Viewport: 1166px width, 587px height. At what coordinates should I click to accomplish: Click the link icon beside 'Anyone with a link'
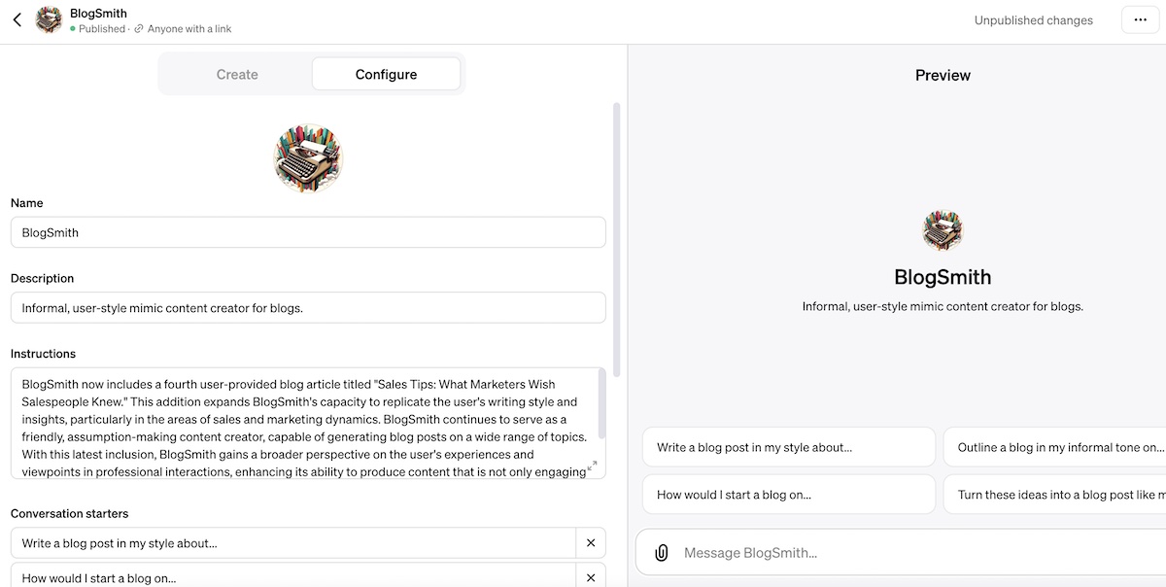point(139,29)
